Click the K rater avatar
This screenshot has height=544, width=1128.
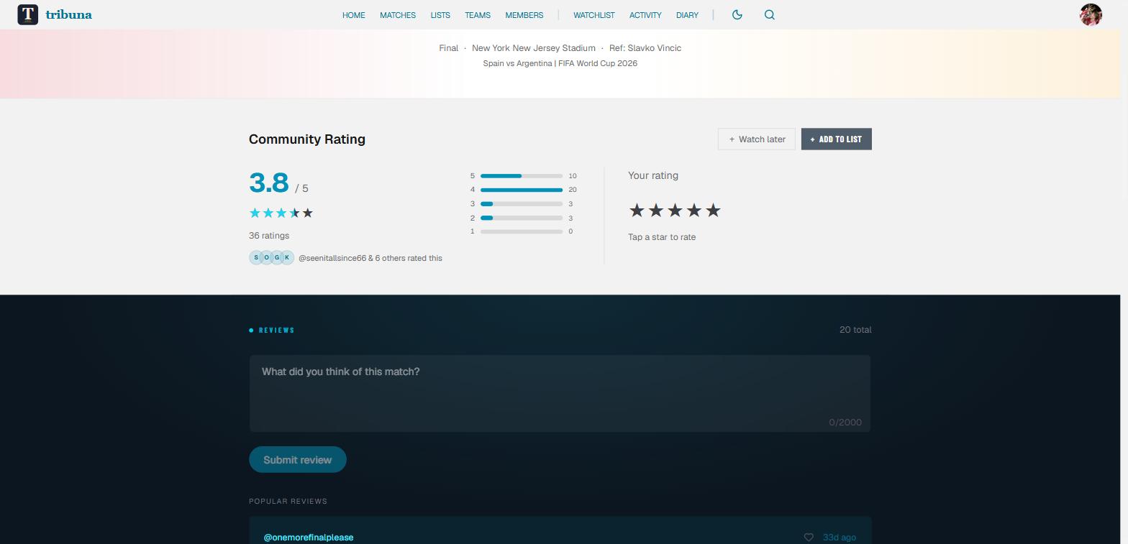(x=287, y=257)
